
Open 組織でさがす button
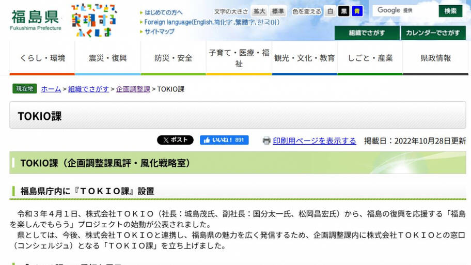(x=367, y=33)
